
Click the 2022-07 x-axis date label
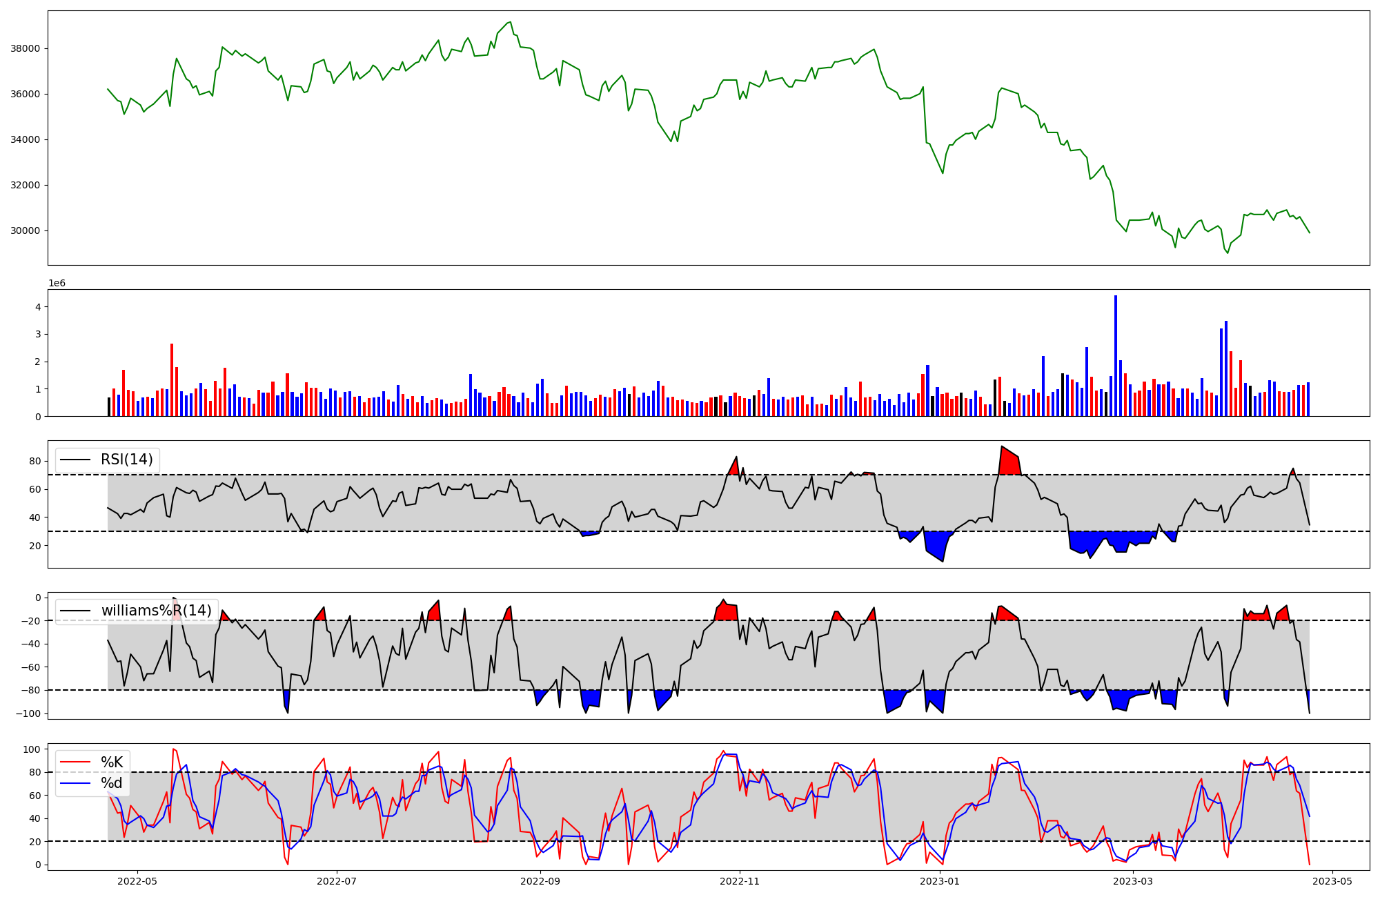337,881
